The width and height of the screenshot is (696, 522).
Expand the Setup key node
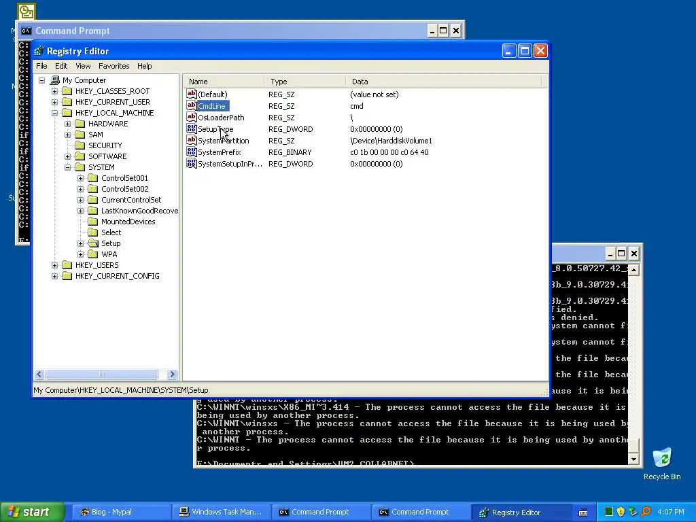click(80, 244)
